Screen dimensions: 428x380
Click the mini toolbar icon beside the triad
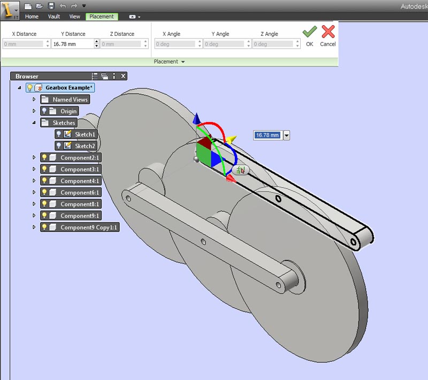240,170
